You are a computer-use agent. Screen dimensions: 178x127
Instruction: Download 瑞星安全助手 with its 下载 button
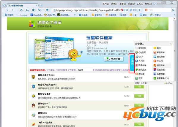coord(139,96)
